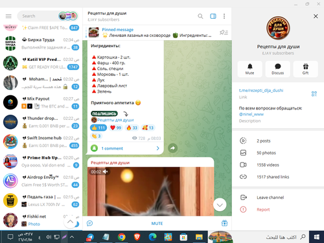Open the feather tray icon
The height and width of the screenshot is (243, 324).
coord(65,237)
